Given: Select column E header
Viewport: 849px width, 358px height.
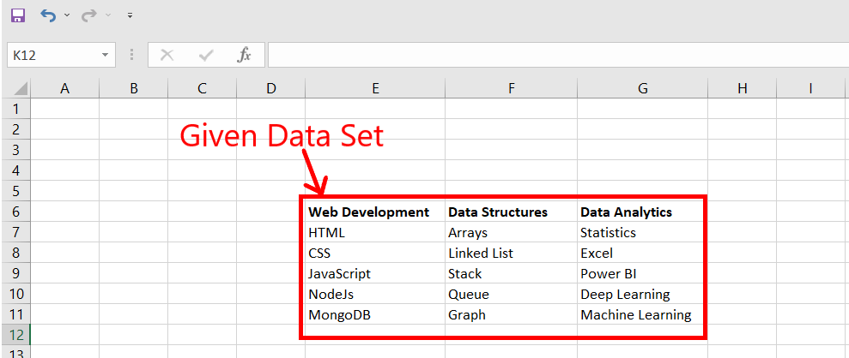Looking at the screenshot, I should click(x=375, y=87).
